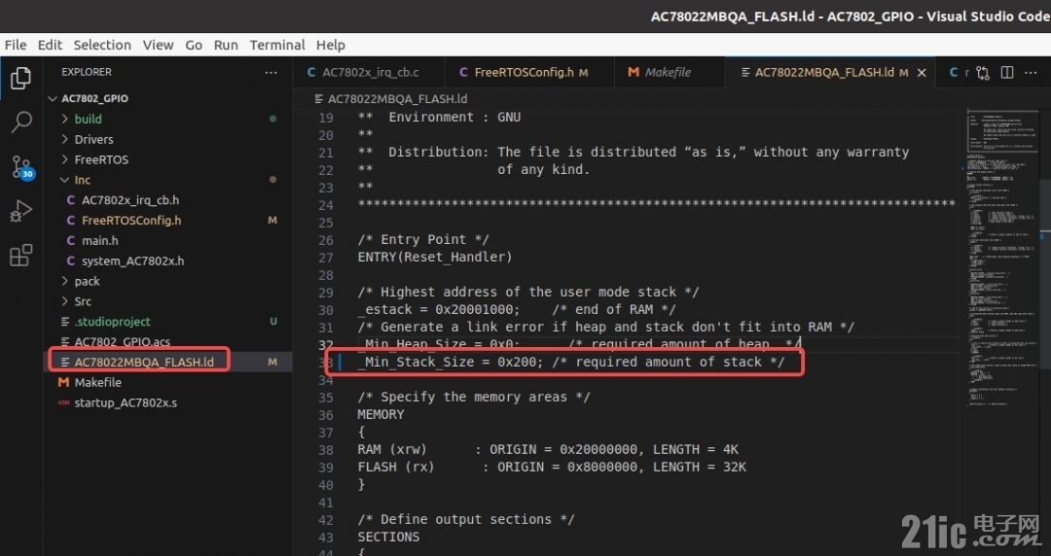Click line number 36 in gutter
Screen dimensions: 1051x556
point(325,415)
